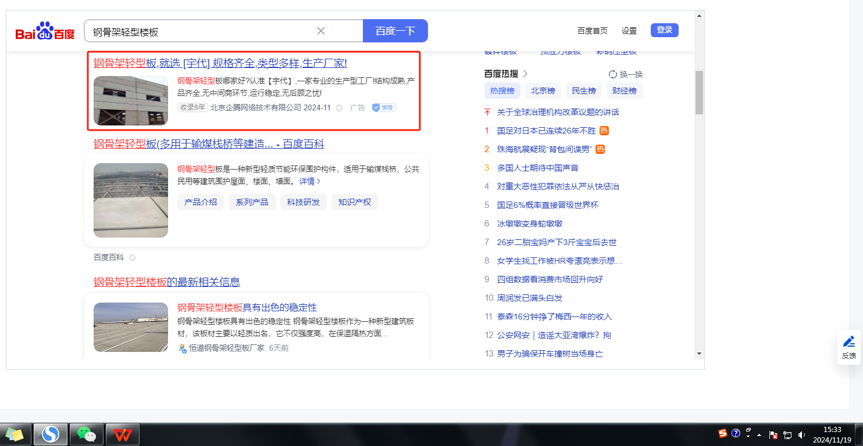Clear the search box with X icon

pyautogui.click(x=320, y=31)
